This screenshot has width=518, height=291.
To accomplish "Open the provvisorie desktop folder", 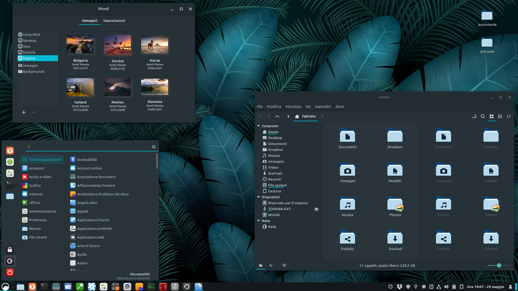I will tap(487, 18).
